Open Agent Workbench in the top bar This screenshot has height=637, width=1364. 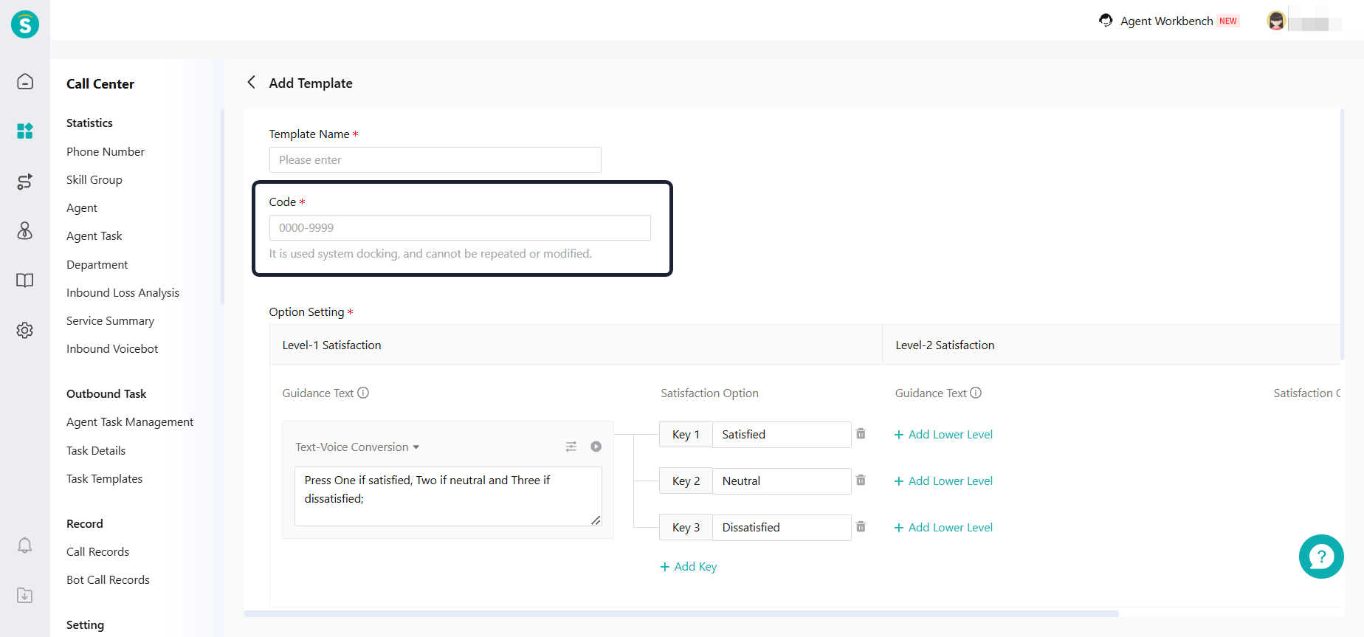(1166, 21)
